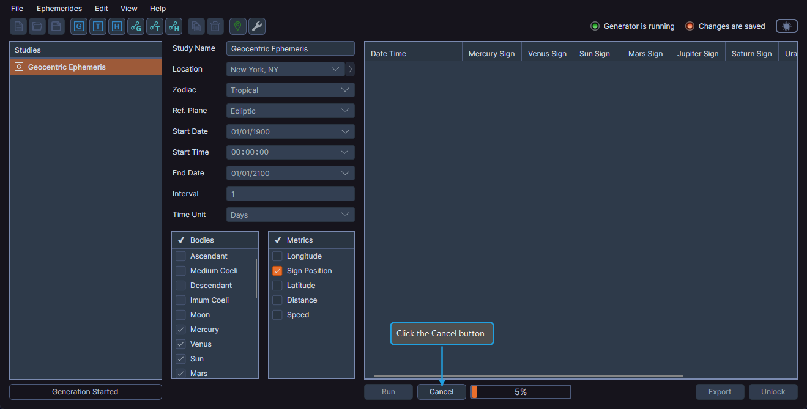This screenshot has height=409, width=807.
Task: Create a new file using the toolbar icon
Action: pos(18,26)
